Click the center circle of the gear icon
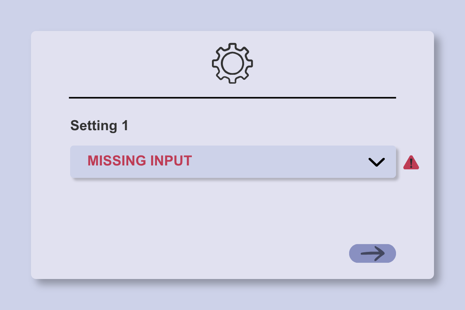 [x=232, y=63]
